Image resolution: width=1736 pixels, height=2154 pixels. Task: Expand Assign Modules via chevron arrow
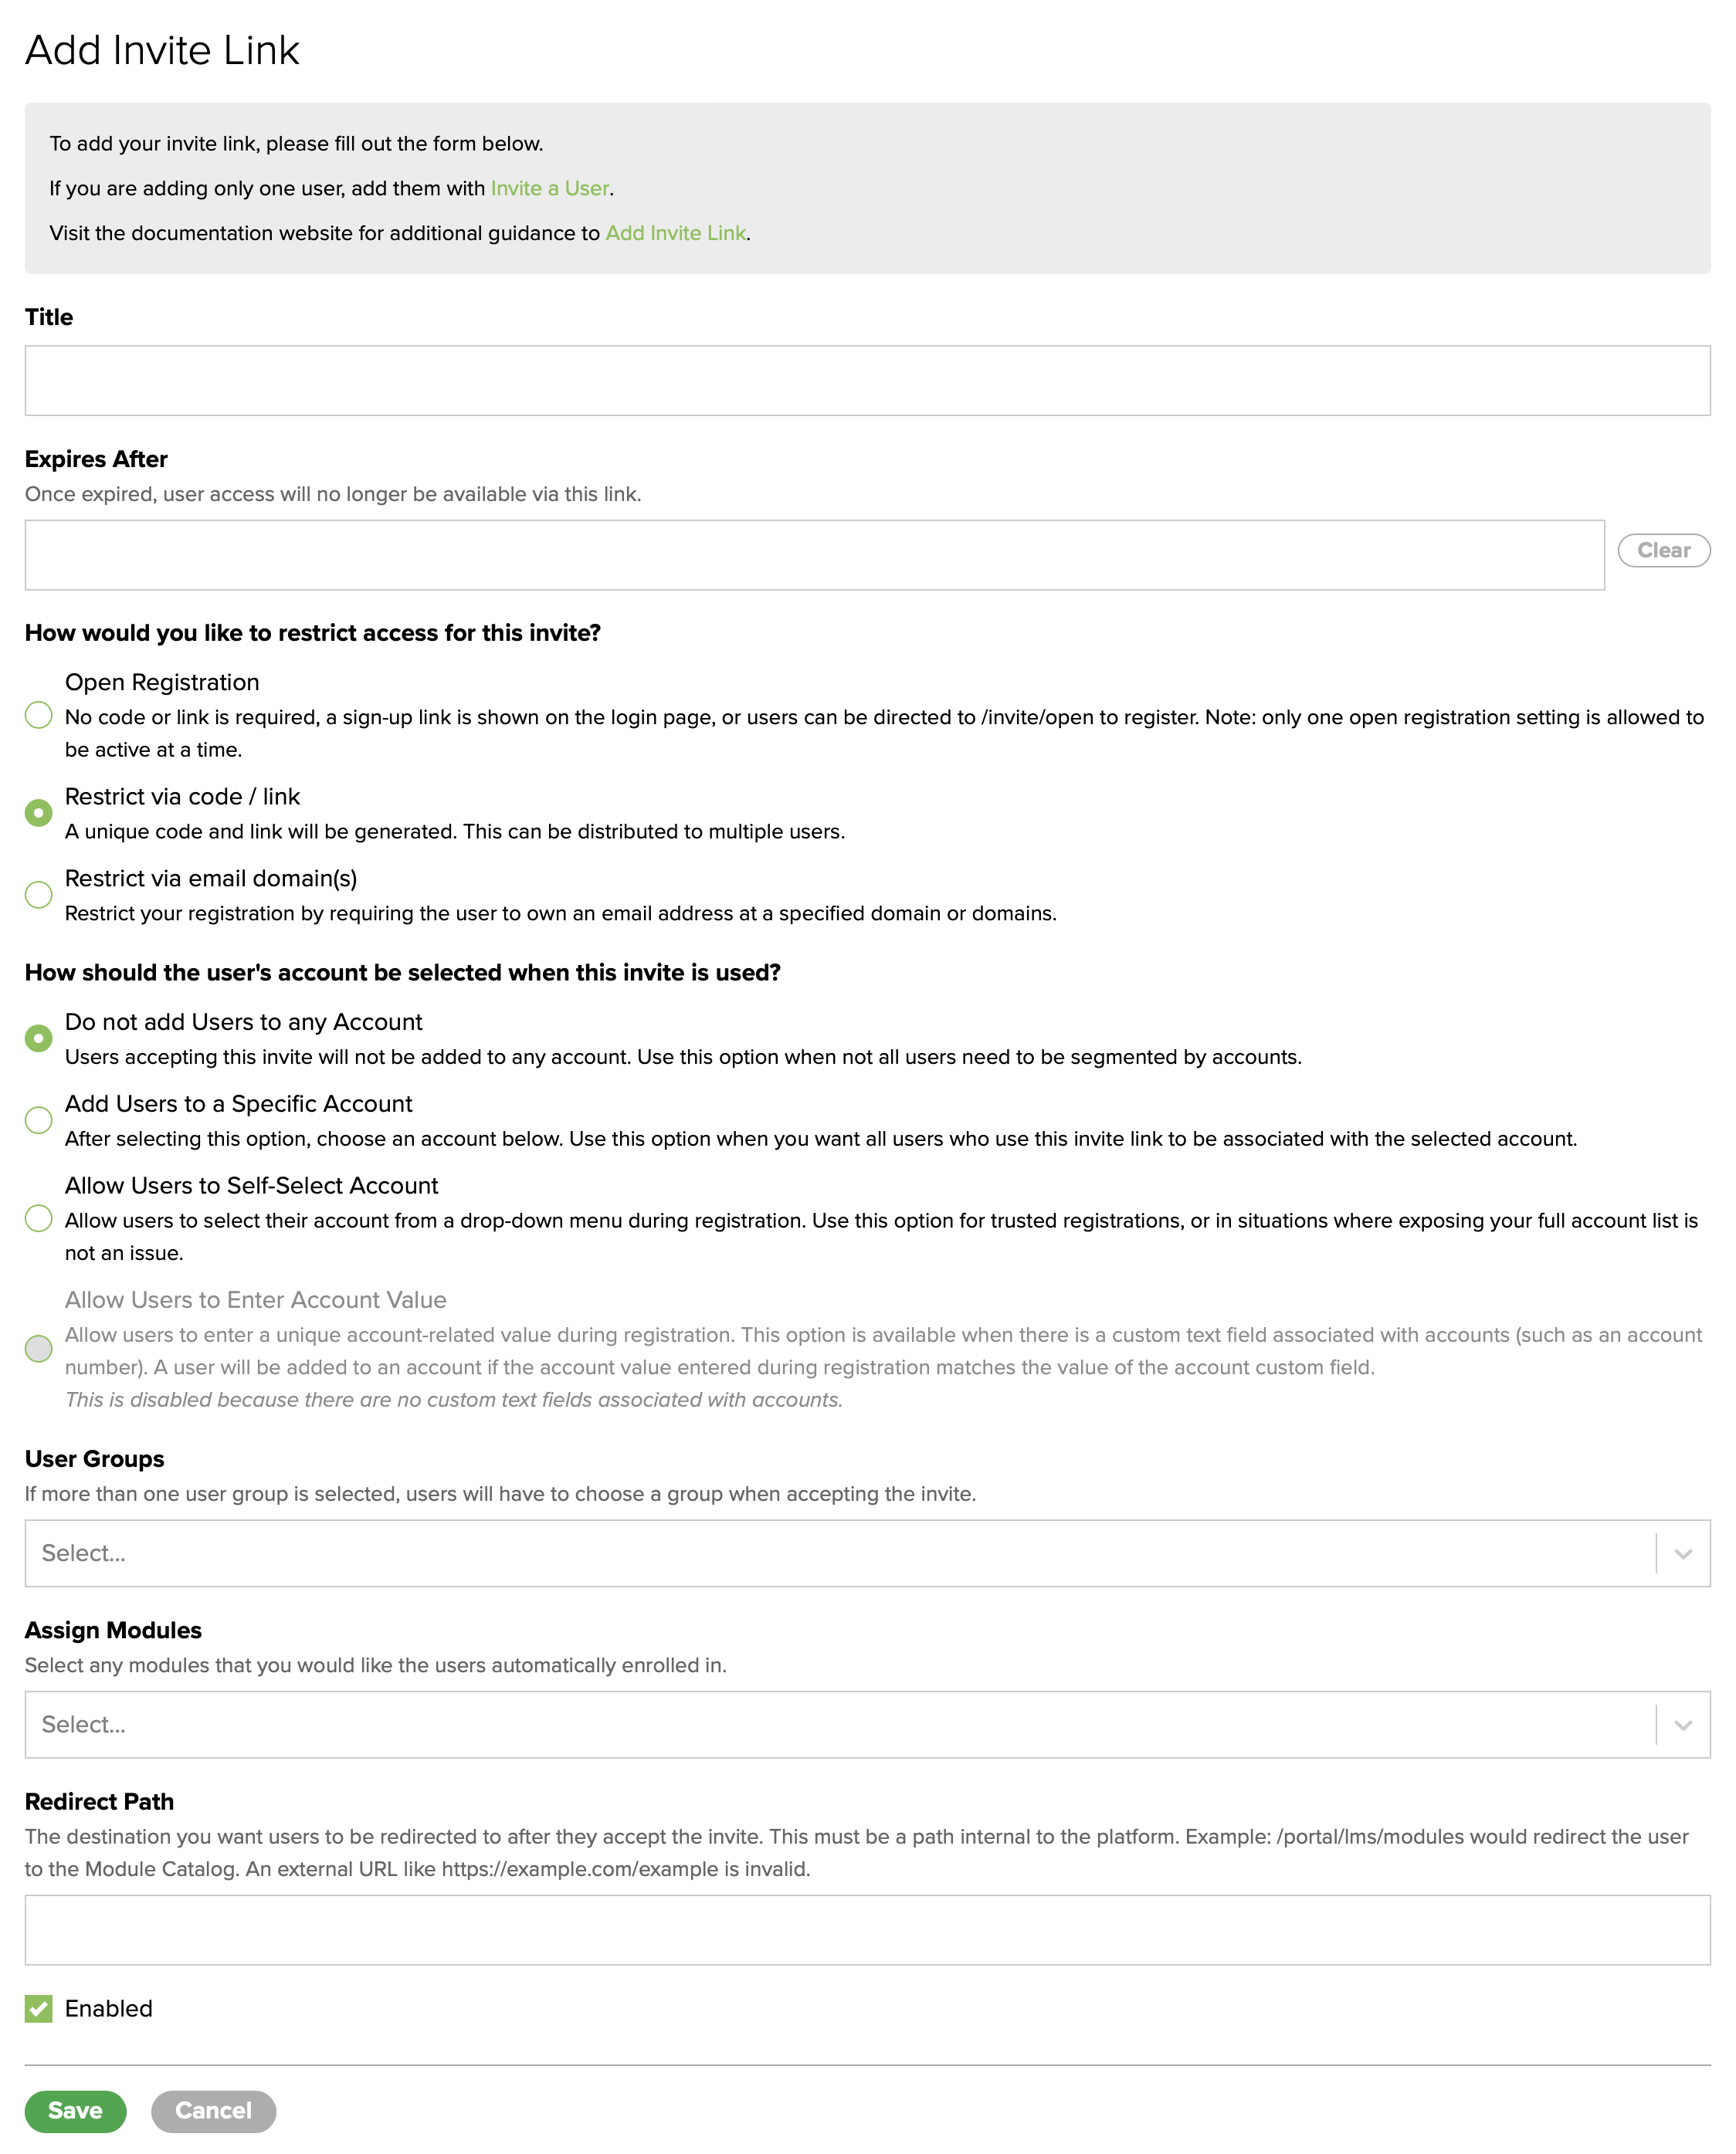(1683, 1726)
